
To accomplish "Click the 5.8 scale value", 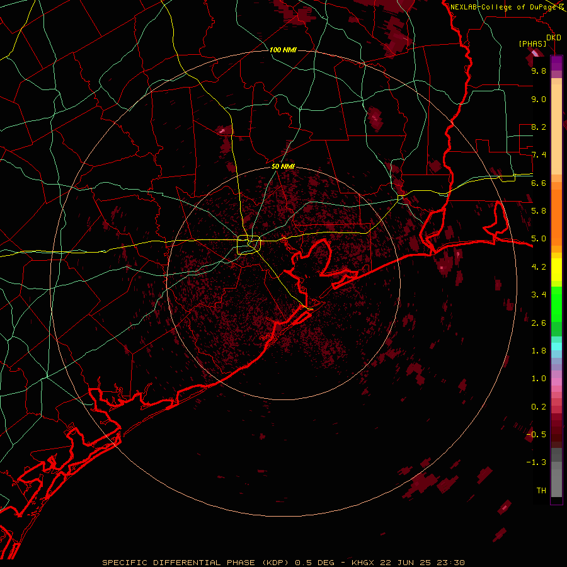I will 539,211.
